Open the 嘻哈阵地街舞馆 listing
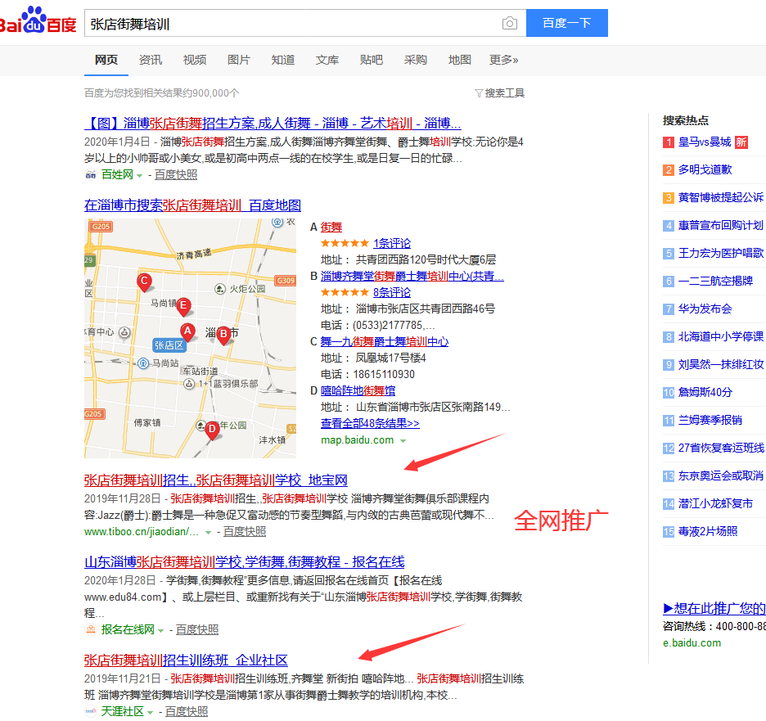766x721 pixels. point(358,391)
